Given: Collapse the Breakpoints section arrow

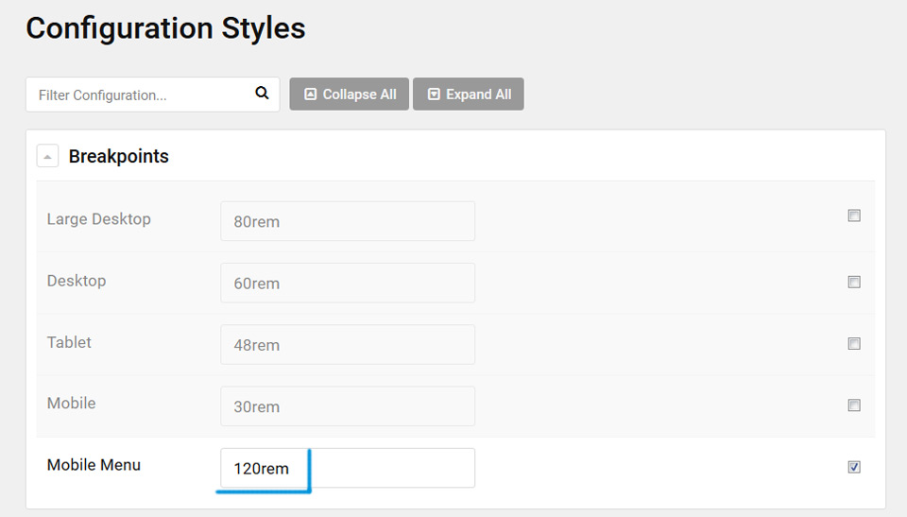Looking at the screenshot, I should click(x=47, y=156).
